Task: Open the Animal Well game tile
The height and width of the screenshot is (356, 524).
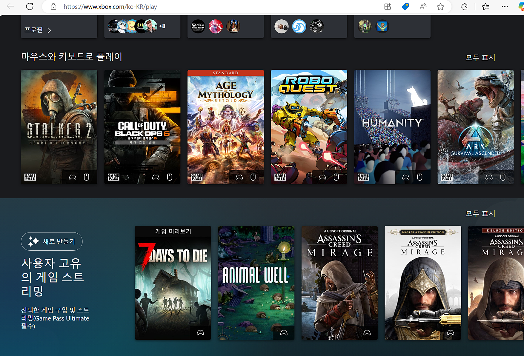Action: [x=256, y=283]
